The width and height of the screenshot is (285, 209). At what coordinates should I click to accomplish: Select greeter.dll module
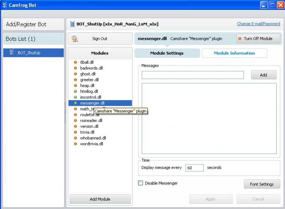point(100,80)
